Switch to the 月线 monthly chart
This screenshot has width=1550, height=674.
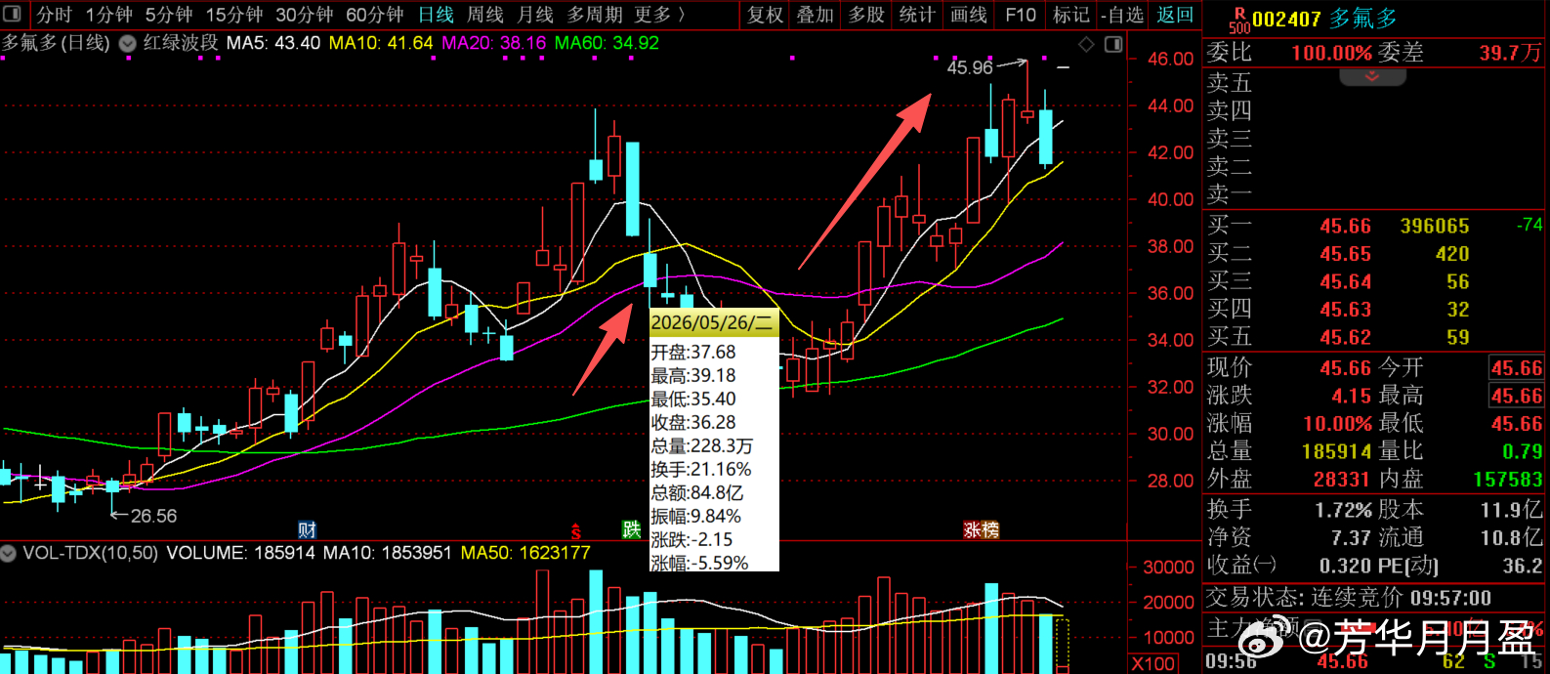point(535,15)
